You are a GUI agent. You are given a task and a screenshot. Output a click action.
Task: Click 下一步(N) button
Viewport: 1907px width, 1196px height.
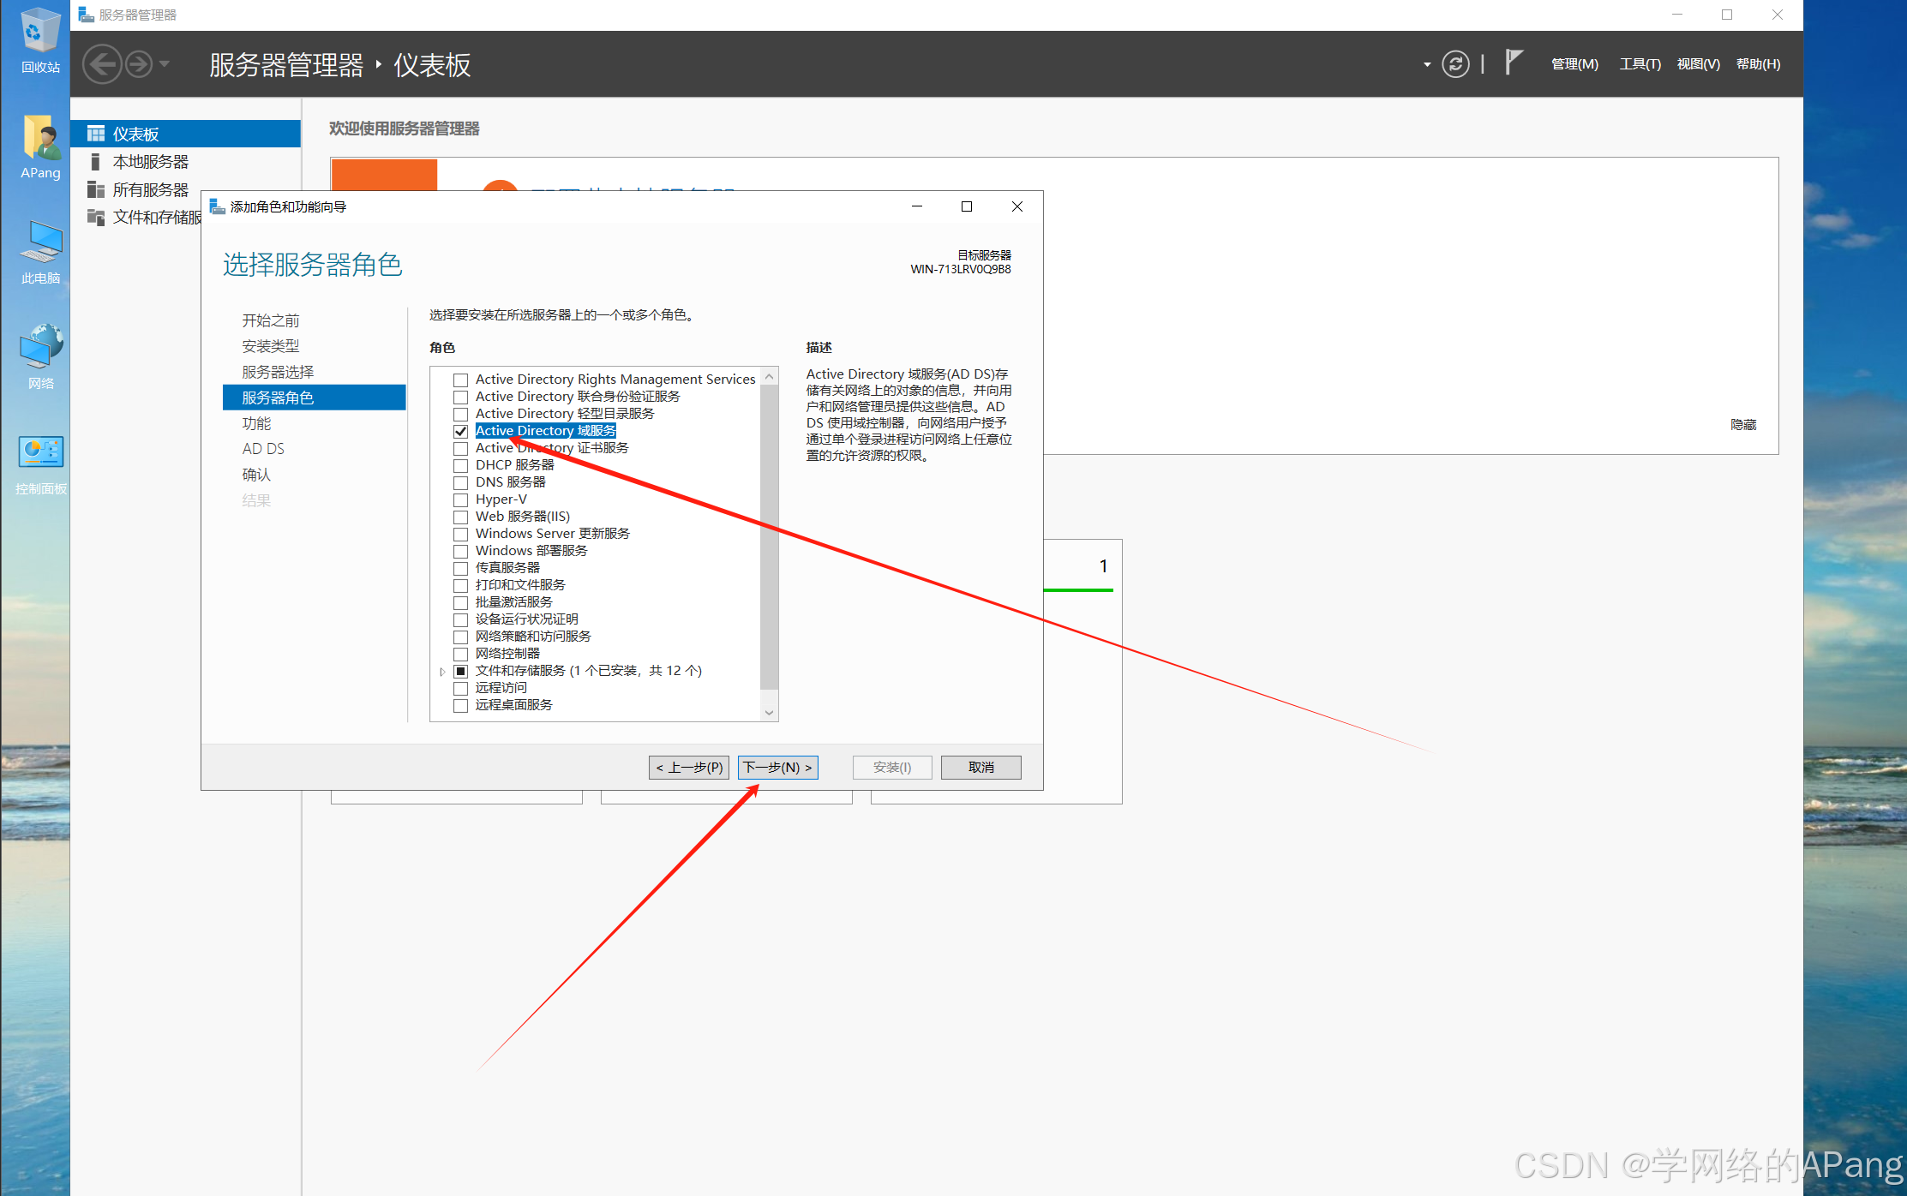[777, 767]
